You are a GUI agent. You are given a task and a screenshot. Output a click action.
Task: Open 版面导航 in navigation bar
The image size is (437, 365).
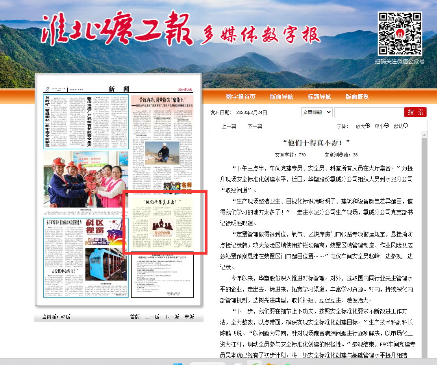click(281, 97)
